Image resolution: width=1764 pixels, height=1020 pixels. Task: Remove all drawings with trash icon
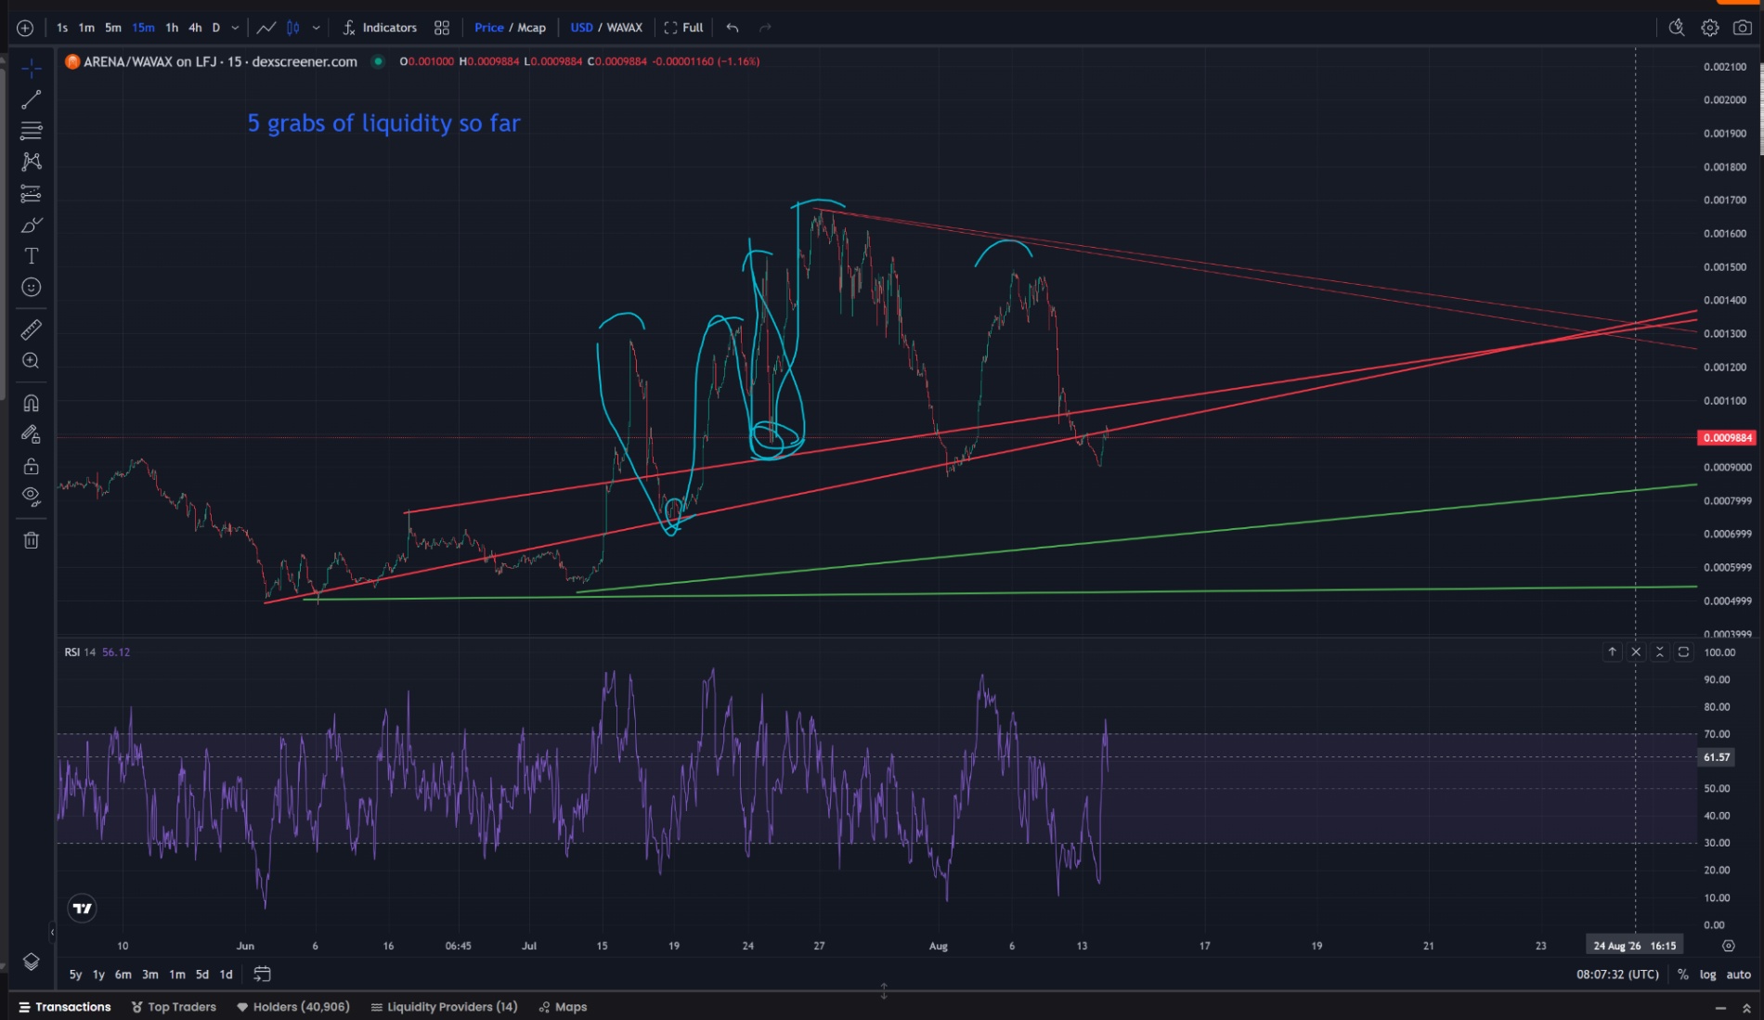(x=31, y=540)
